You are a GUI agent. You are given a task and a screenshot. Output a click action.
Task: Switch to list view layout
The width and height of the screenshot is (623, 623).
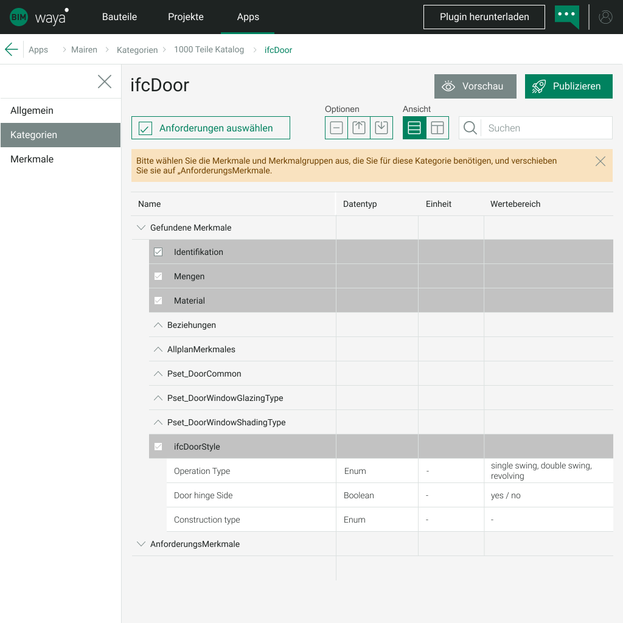click(414, 128)
